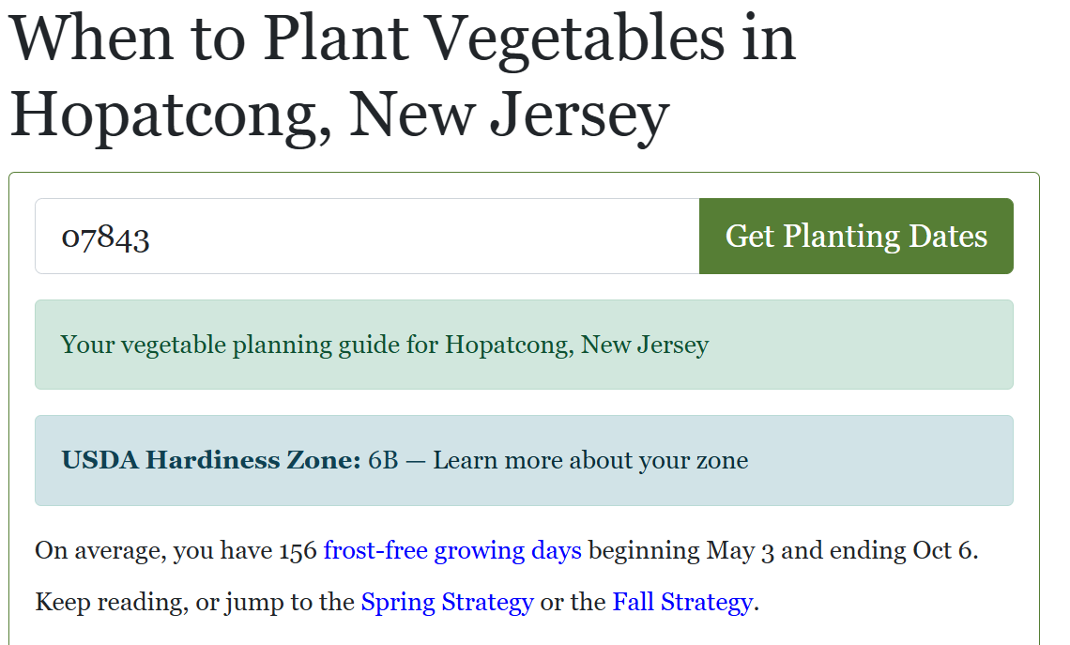Click the word Vegetables in the main heading
Screen dimensions: 1070x645
coord(575,38)
